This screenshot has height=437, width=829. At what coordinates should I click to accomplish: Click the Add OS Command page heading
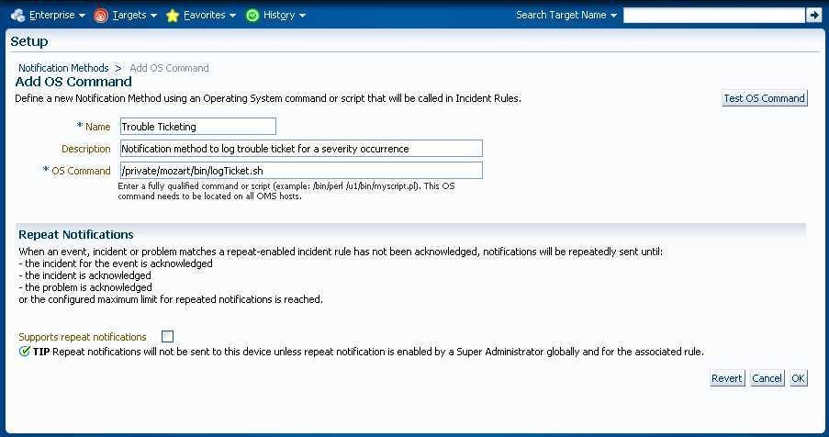point(73,82)
